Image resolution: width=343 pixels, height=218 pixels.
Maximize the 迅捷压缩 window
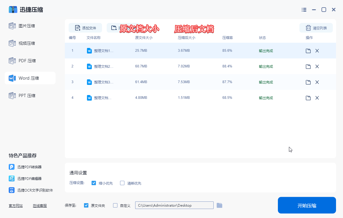324,10
